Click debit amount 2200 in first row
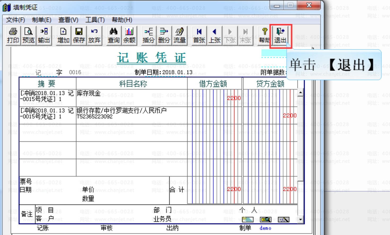Screen dimensions: 390x235 tap(234, 98)
